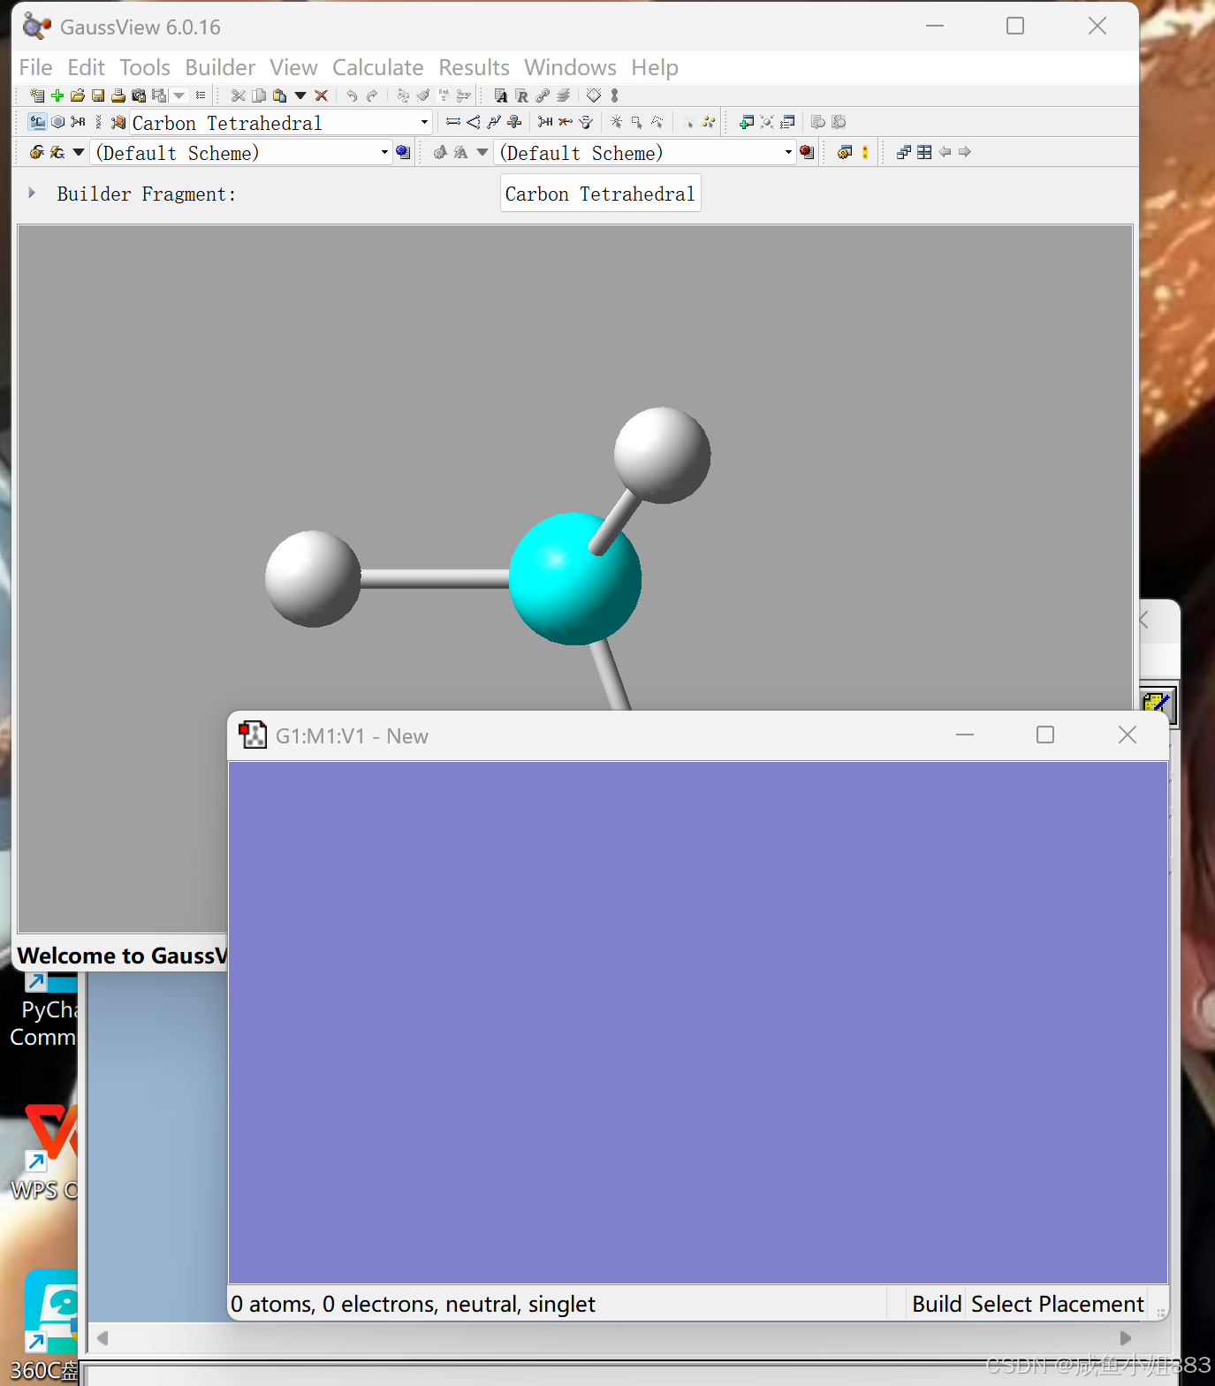Click the Symmetrize diamond icon
Viewport: 1215px width, 1386px height.
(594, 95)
